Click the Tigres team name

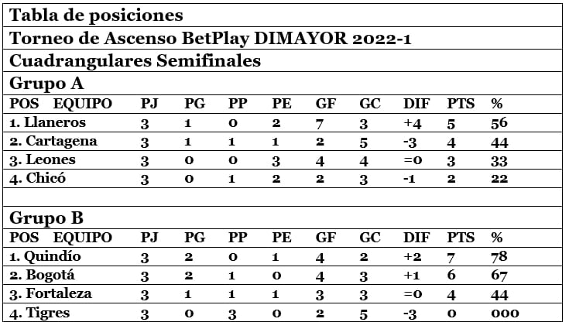pos(49,313)
